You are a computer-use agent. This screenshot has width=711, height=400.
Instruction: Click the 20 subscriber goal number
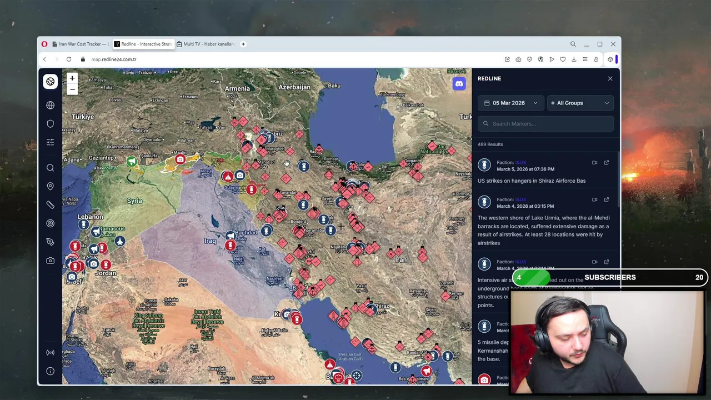[699, 277]
